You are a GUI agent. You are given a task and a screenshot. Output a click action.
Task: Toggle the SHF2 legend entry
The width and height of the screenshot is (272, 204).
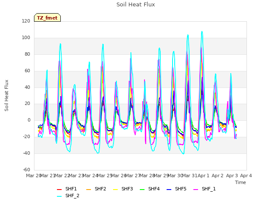96,189
